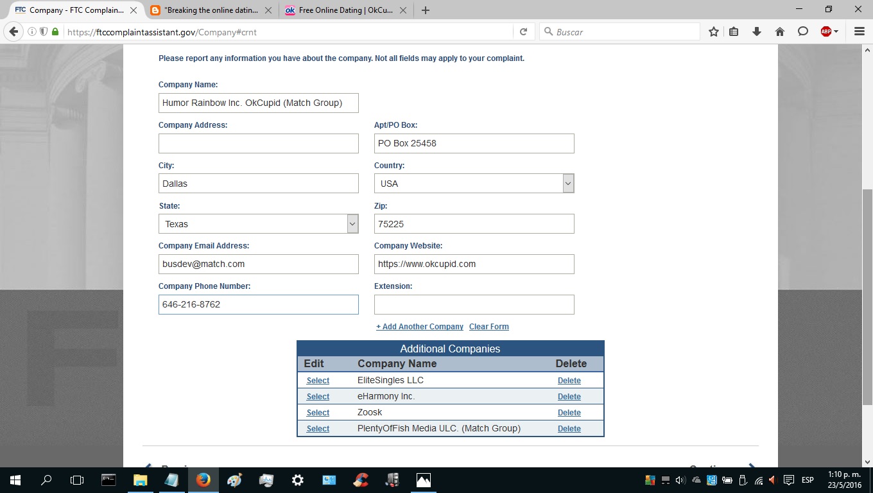This screenshot has height=493, width=873.
Task: Click the Company Website field
Action: click(x=474, y=264)
